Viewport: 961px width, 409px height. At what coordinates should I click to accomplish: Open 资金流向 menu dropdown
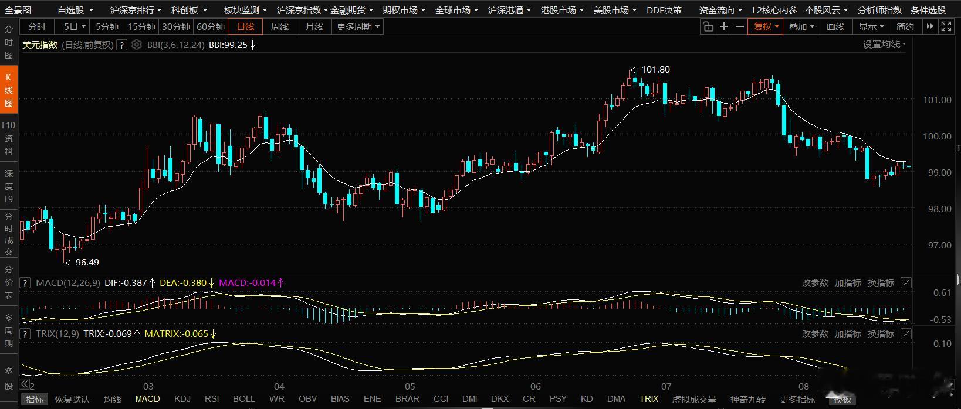[720, 10]
